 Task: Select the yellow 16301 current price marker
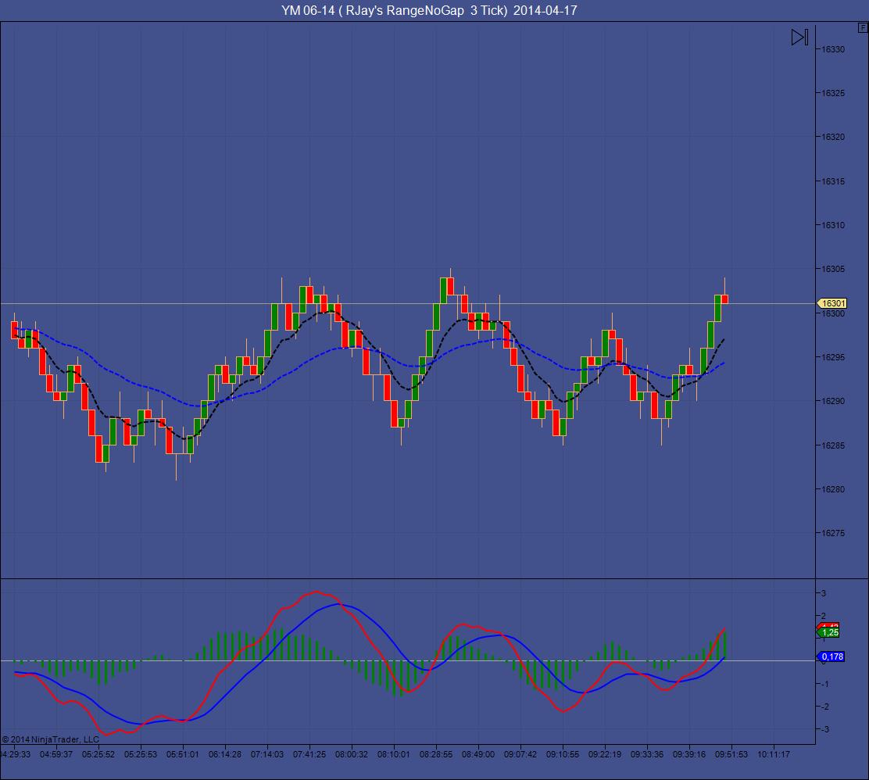point(831,303)
